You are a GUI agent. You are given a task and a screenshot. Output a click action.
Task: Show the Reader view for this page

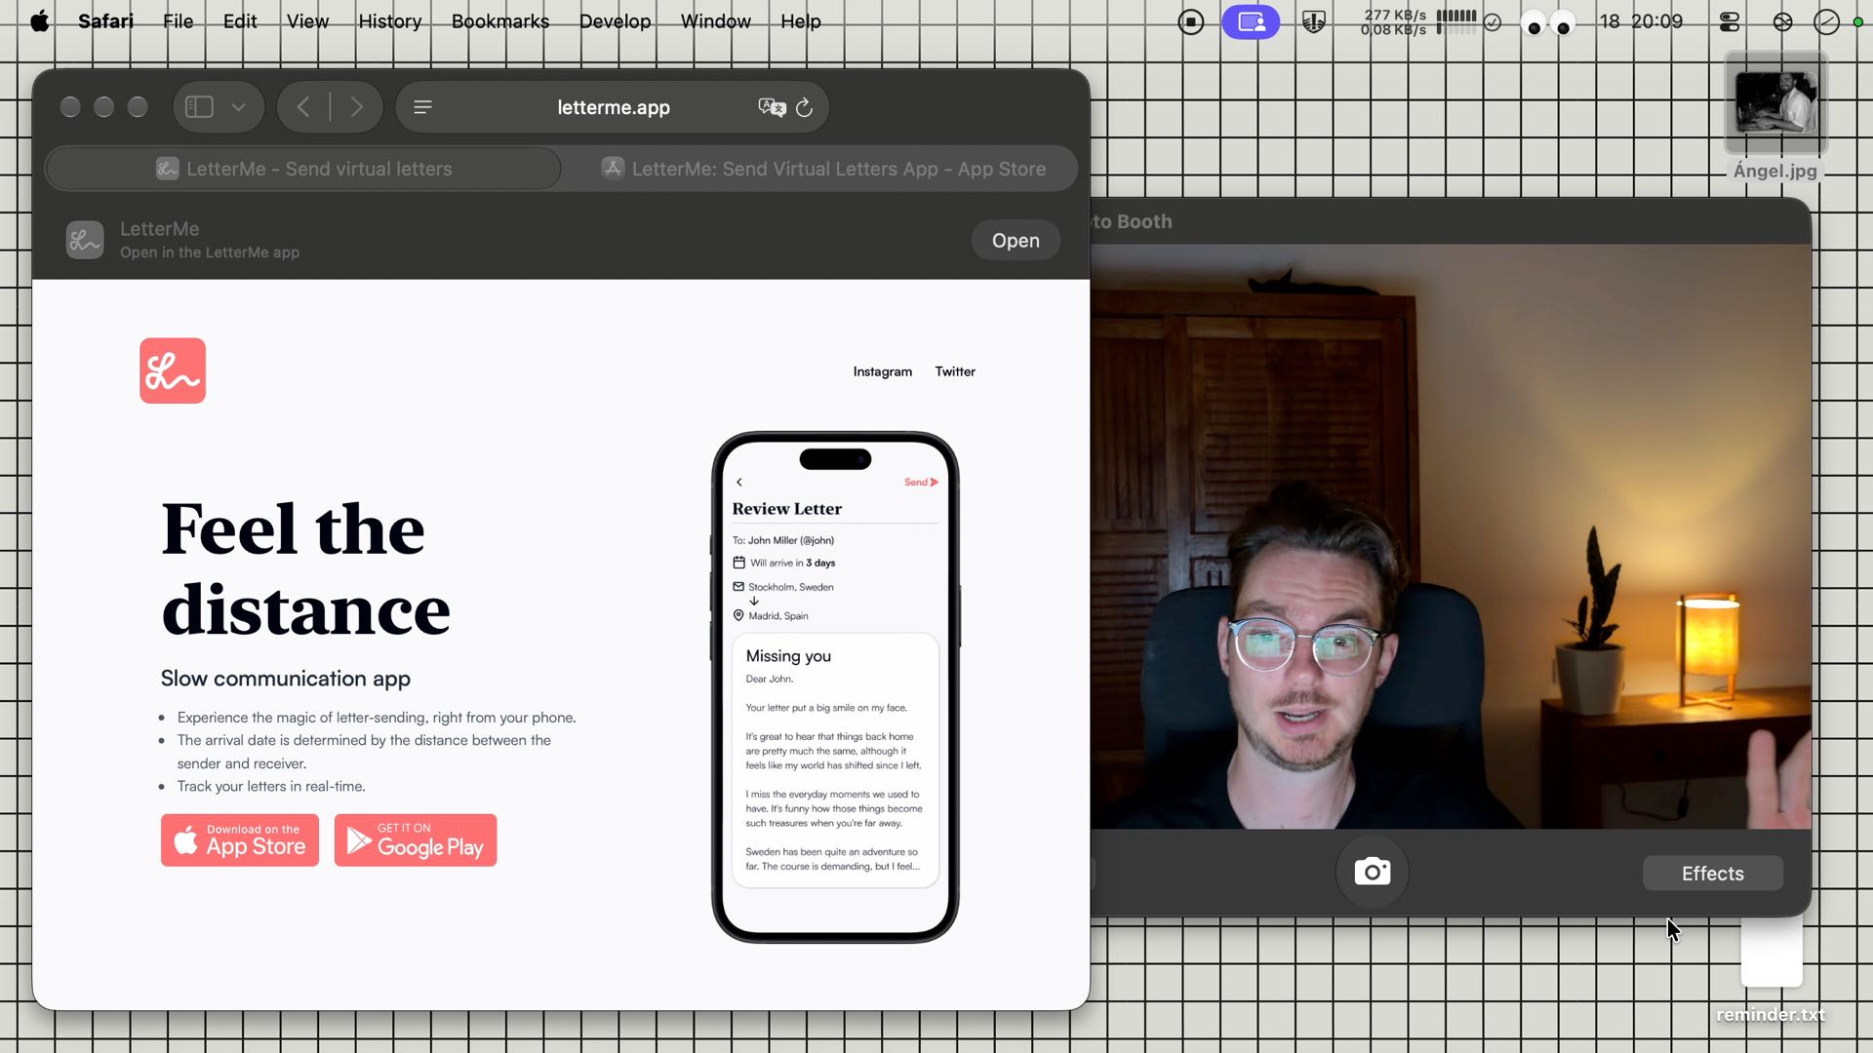pos(422,107)
